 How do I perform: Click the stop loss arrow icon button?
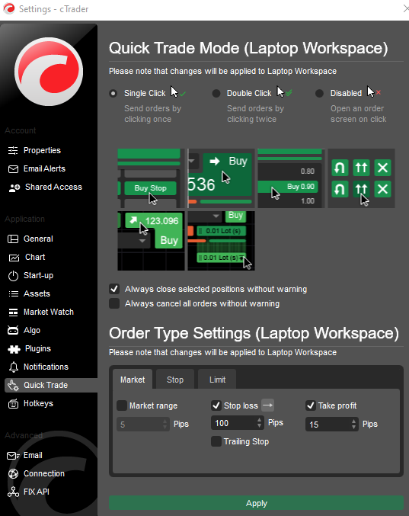tap(267, 405)
